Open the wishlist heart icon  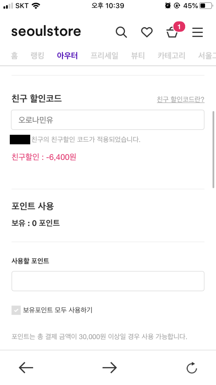tap(147, 32)
